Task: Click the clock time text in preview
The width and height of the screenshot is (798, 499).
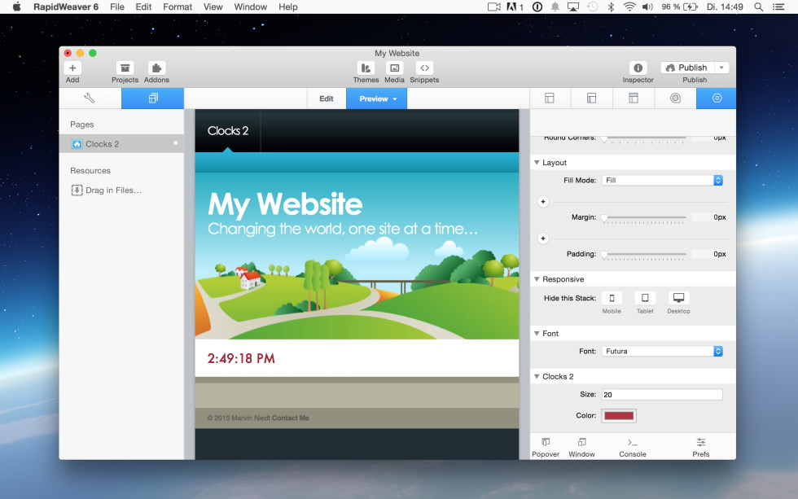Action: point(241,359)
